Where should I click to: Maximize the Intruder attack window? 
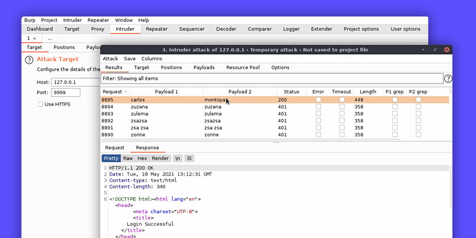click(435, 49)
